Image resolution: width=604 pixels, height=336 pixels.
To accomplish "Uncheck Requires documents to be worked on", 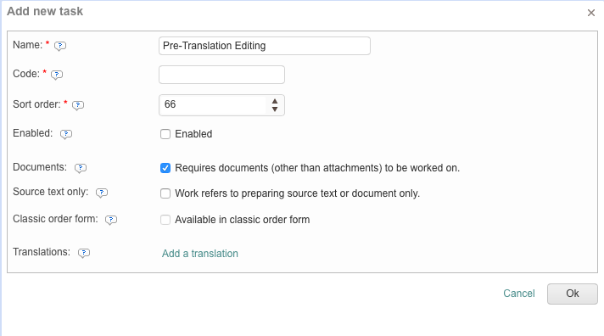I will [x=165, y=168].
